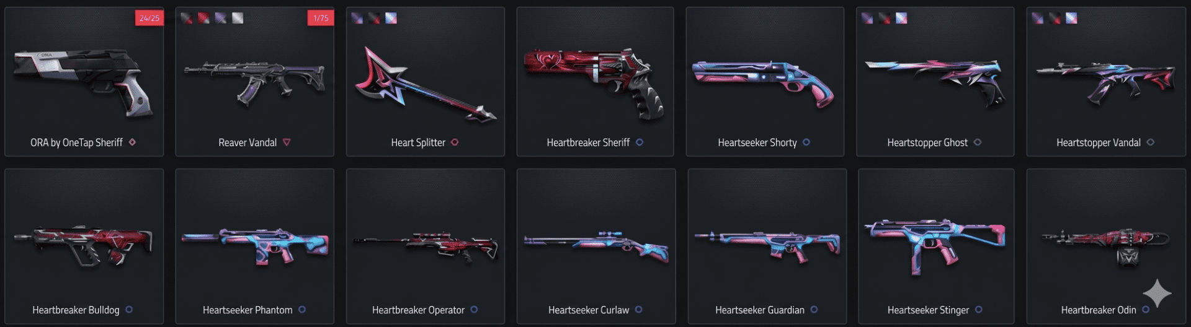
Task: Click the tier icon beside ORA by OneTap Sheriff
Action: point(132,142)
